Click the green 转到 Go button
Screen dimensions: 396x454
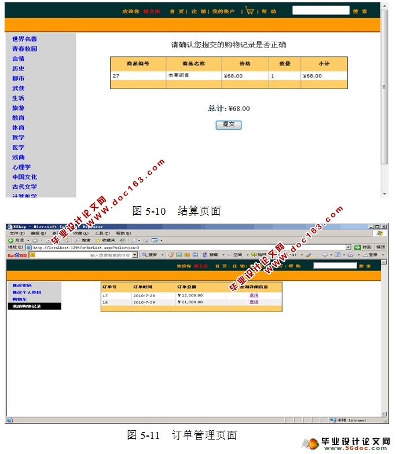[x=362, y=247]
